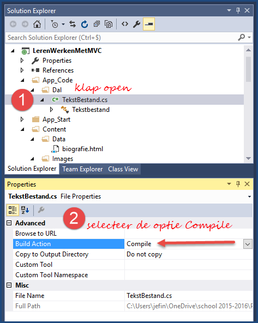Image resolution: width=258 pixels, height=323 pixels.
Task: Select biografie.html in the tree
Action: [82, 149]
